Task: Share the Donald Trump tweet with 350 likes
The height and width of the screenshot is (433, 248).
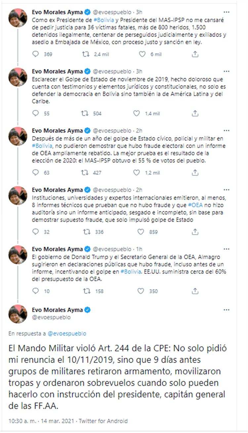Action: (x=195, y=291)
